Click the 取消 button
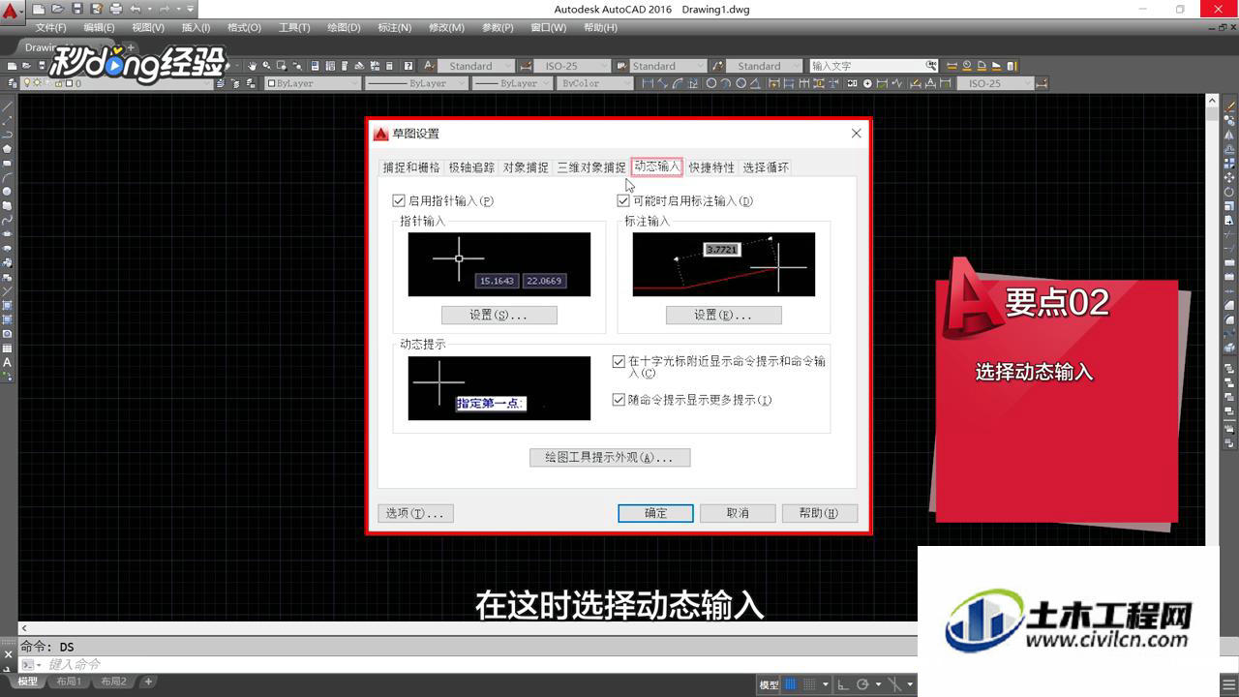Screen dimensions: 1239x697 [738, 513]
